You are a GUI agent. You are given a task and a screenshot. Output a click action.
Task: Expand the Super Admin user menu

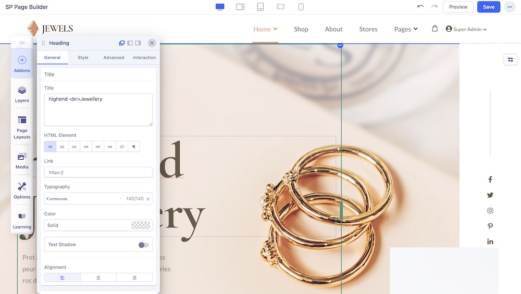[466, 30]
